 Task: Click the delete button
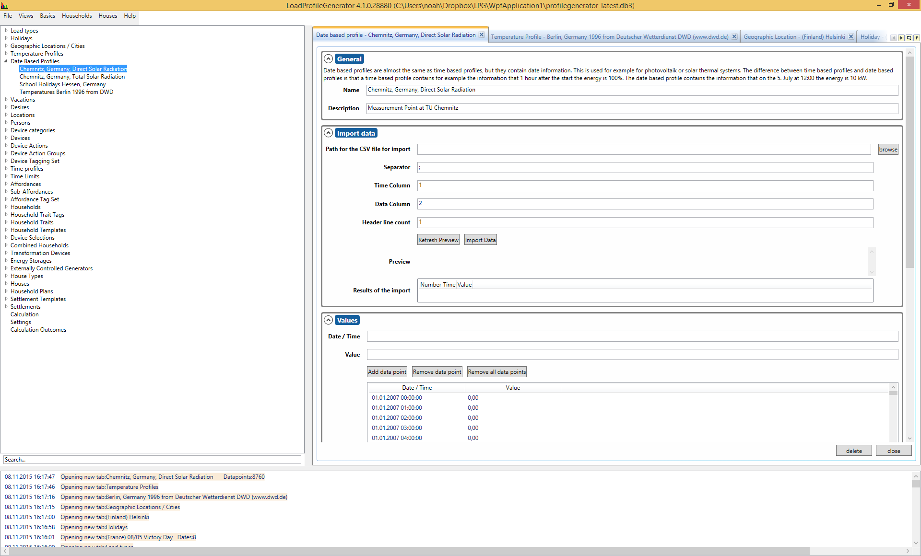854,451
